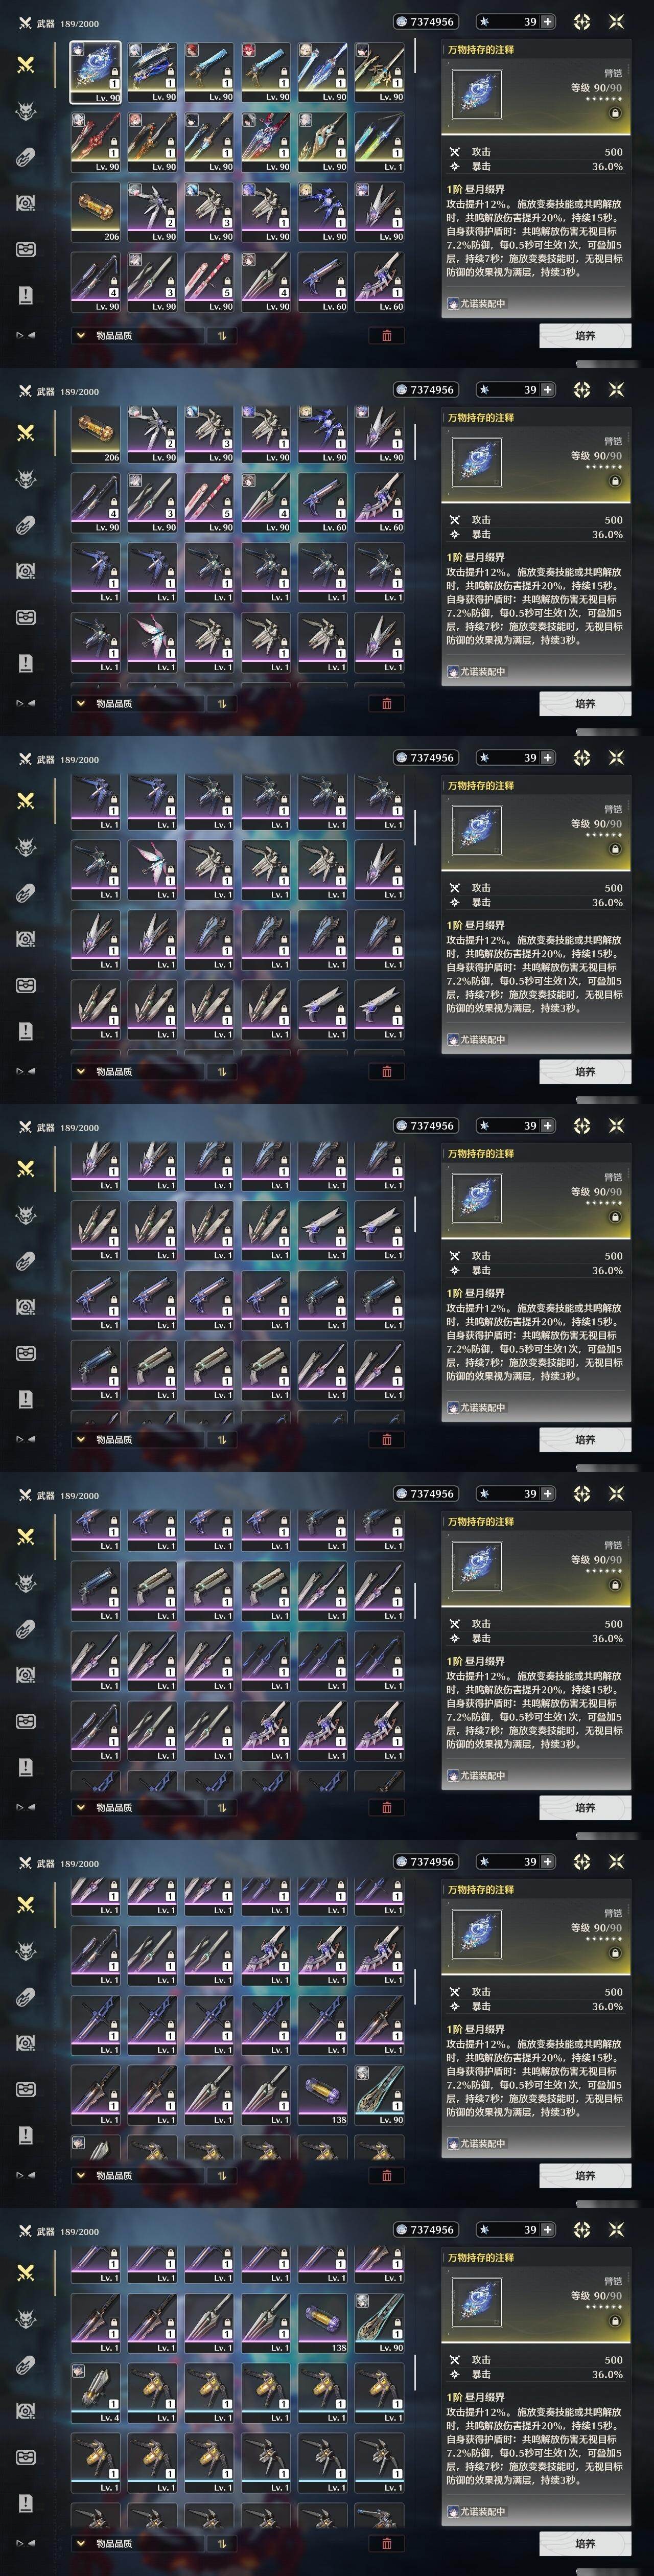Click the trash delete icon in topmost screenshot
The image size is (654, 2576).
pos(386,335)
